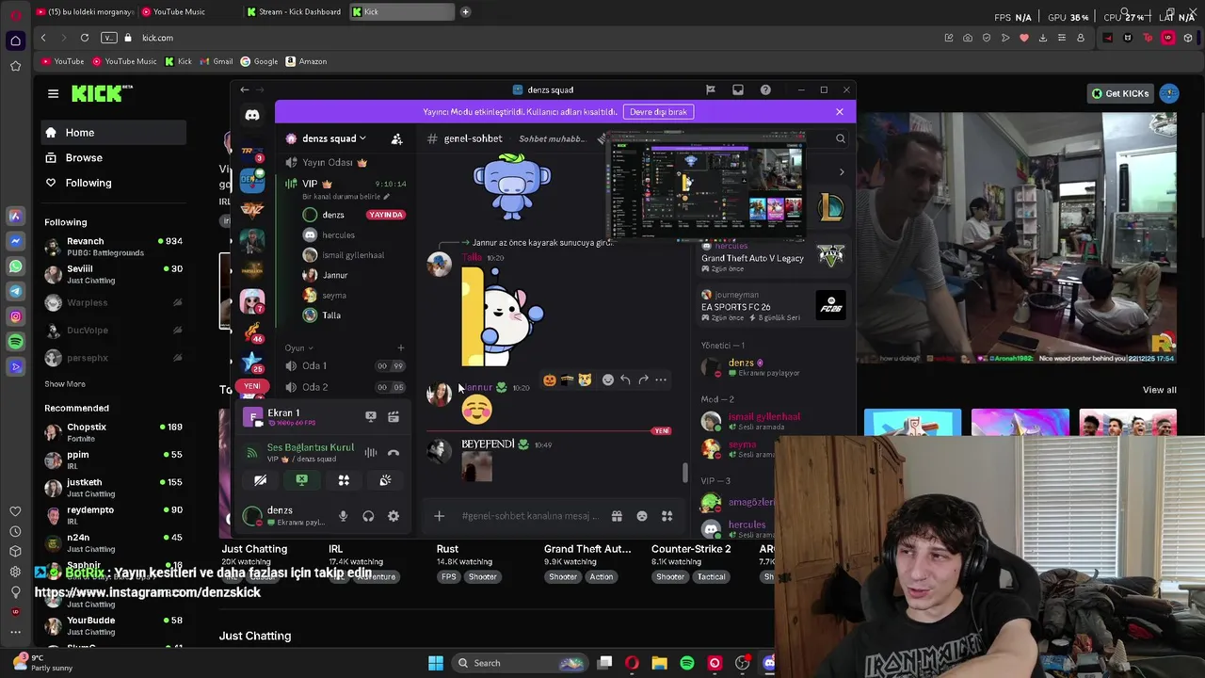This screenshot has height=678, width=1205.
Task: Click Windows Start button
Action: pyautogui.click(x=436, y=663)
